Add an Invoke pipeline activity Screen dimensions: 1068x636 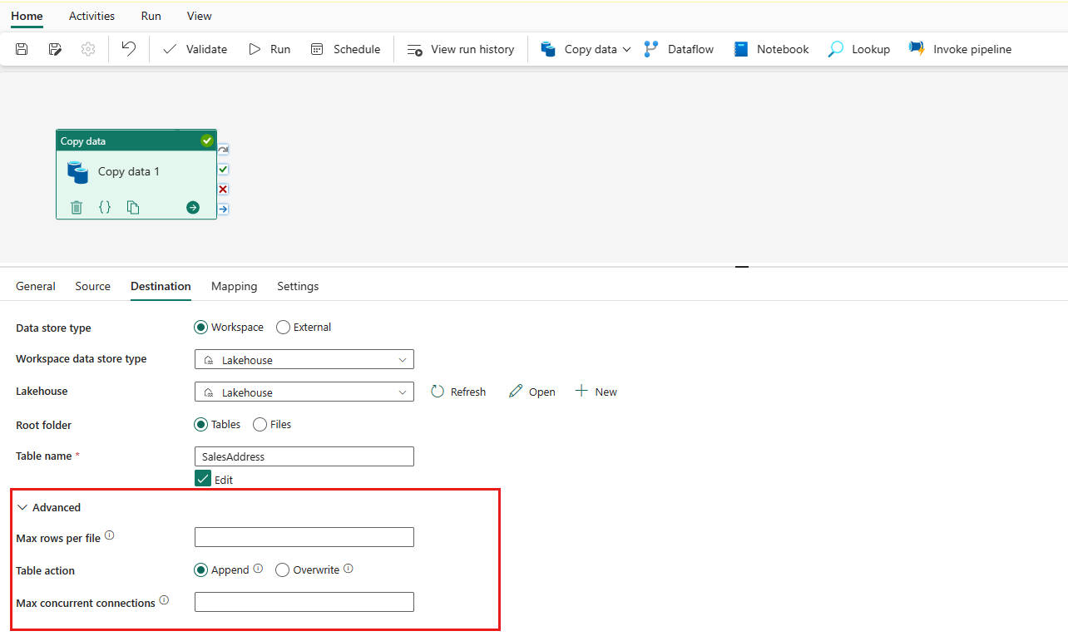[961, 49]
